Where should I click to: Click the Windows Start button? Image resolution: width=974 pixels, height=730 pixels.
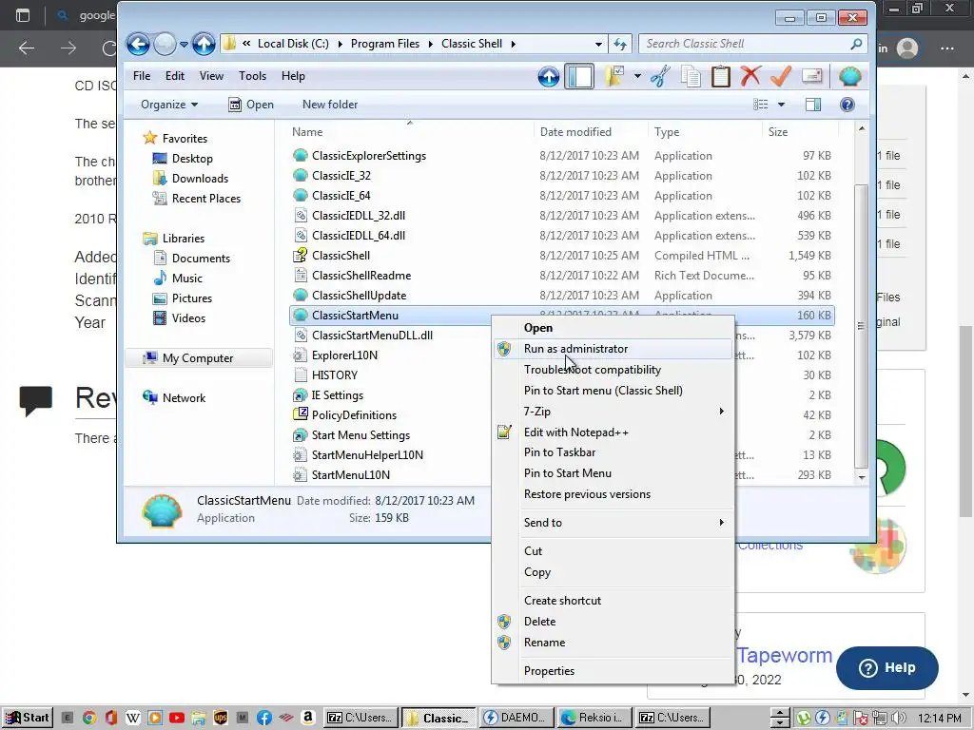27,719
